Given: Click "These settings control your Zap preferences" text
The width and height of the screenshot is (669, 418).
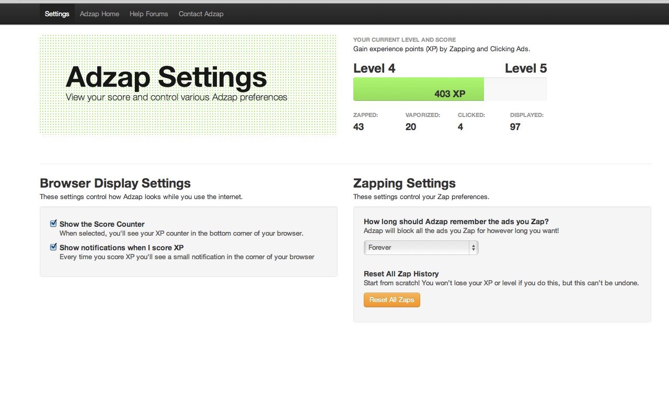Looking at the screenshot, I should point(421,197).
